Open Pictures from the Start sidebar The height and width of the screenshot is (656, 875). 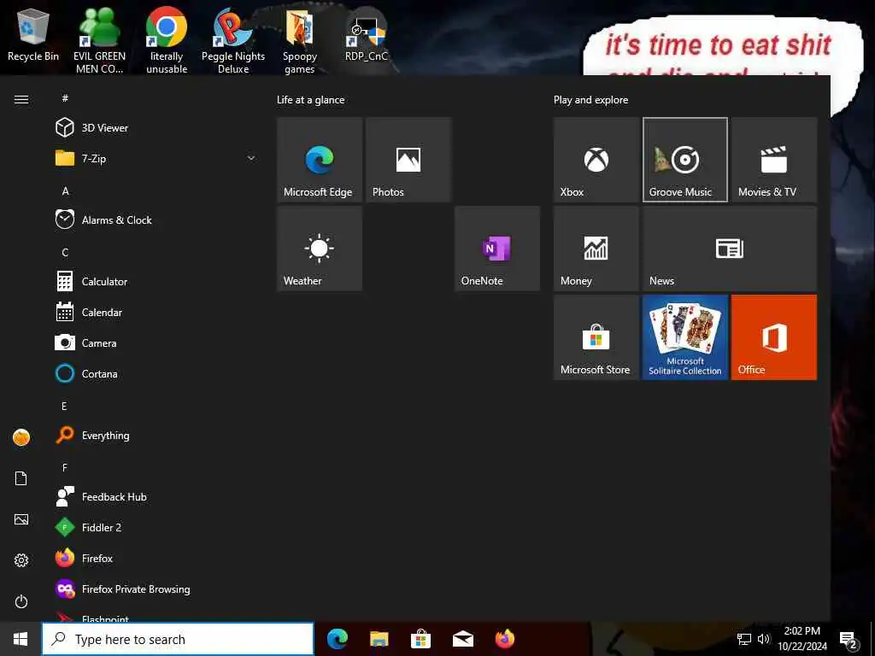[21, 519]
